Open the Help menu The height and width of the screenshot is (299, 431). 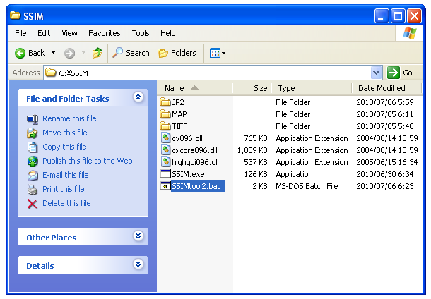[168, 33]
